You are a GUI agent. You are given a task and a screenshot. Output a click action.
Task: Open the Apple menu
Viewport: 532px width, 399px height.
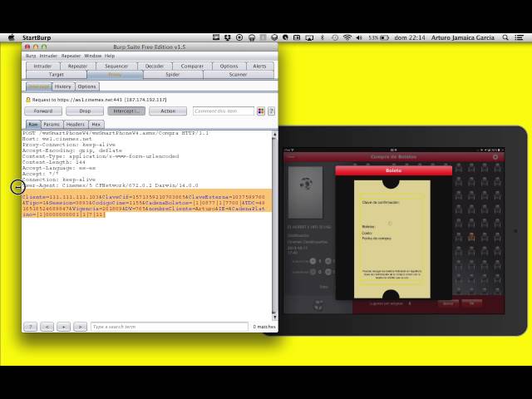point(11,37)
